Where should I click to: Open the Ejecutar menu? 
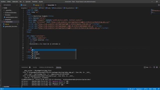28,2
